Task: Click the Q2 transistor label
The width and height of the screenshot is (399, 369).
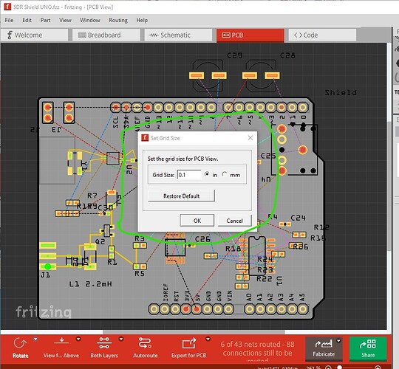Action: point(100,241)
